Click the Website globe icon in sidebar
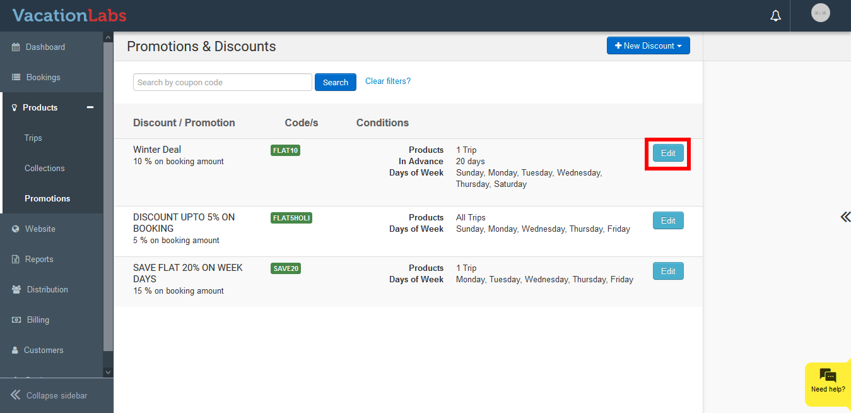Viewport: 851px width, 413px height. [16, 229]
